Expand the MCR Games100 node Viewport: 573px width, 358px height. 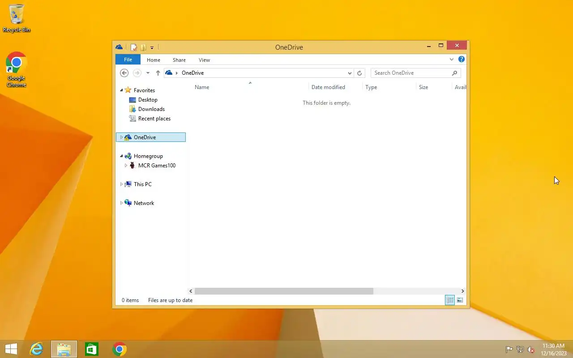click(x=126, y=166)
